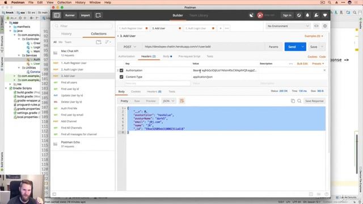Viewport: 363px width, 204px height.
Task: Expand the Gradle Scripts node in Android Studio
Action: [x=6, y=88]
